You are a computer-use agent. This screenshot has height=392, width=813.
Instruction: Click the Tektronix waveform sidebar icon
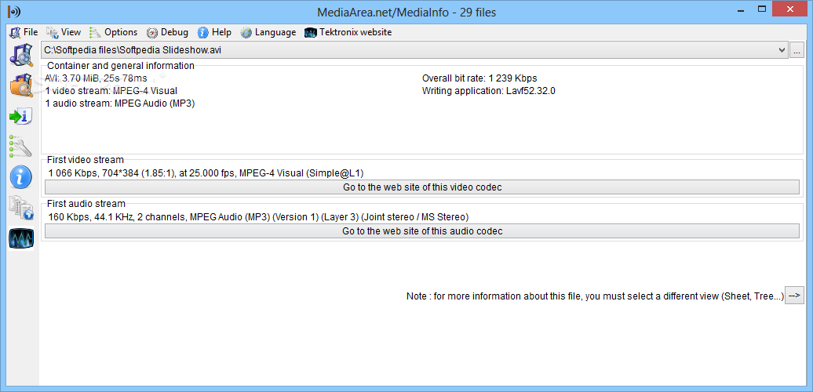(21, 238)
